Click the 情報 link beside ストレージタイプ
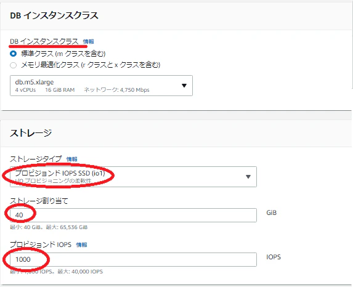This screenshot has height=287, width=353. [72, 159]
